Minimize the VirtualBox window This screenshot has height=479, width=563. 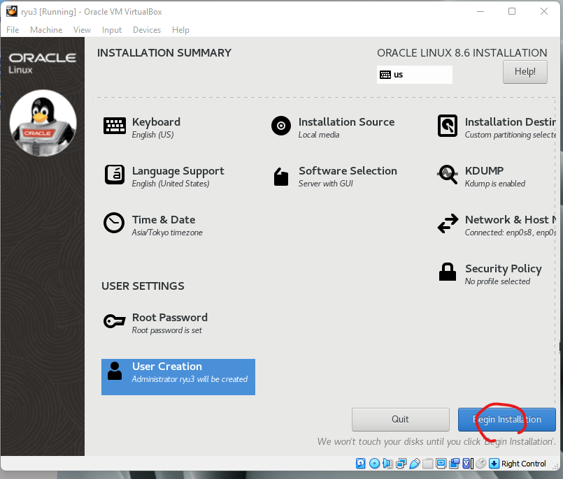tap(480, 11)
